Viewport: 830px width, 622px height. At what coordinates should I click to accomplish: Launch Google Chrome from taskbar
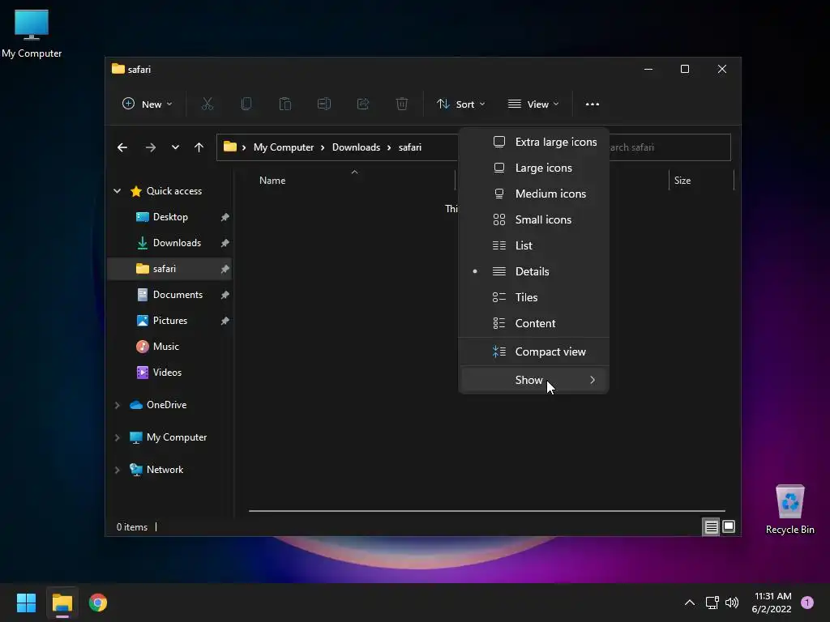[98, 603]
